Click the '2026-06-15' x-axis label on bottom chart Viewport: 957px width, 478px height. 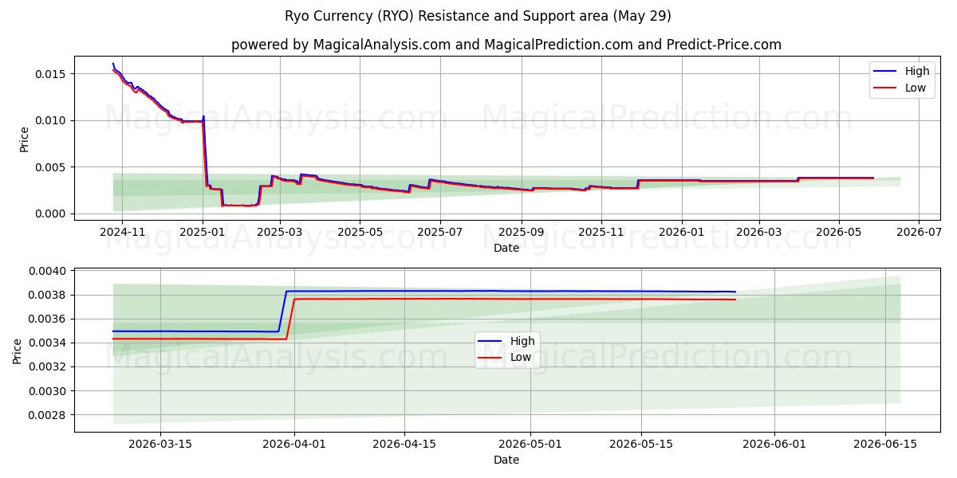point(884,445)
